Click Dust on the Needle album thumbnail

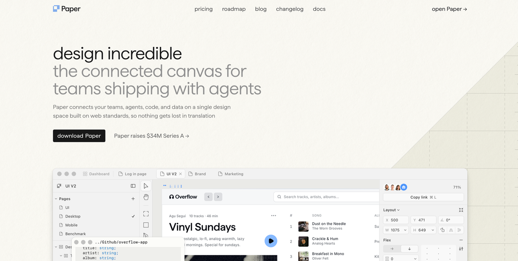point(303,226)
